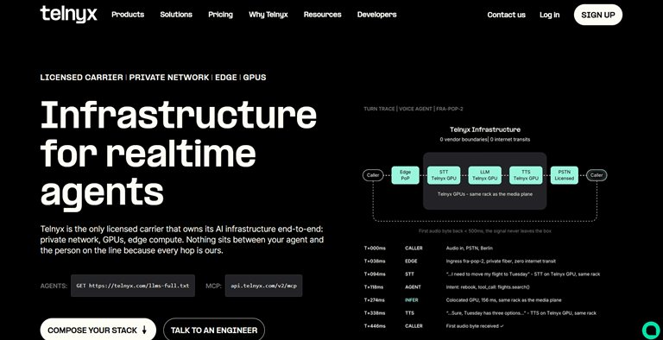This screenshot has height=340, width=663.
Task: Click the left Caller node
Action: (x=373, y=175)
